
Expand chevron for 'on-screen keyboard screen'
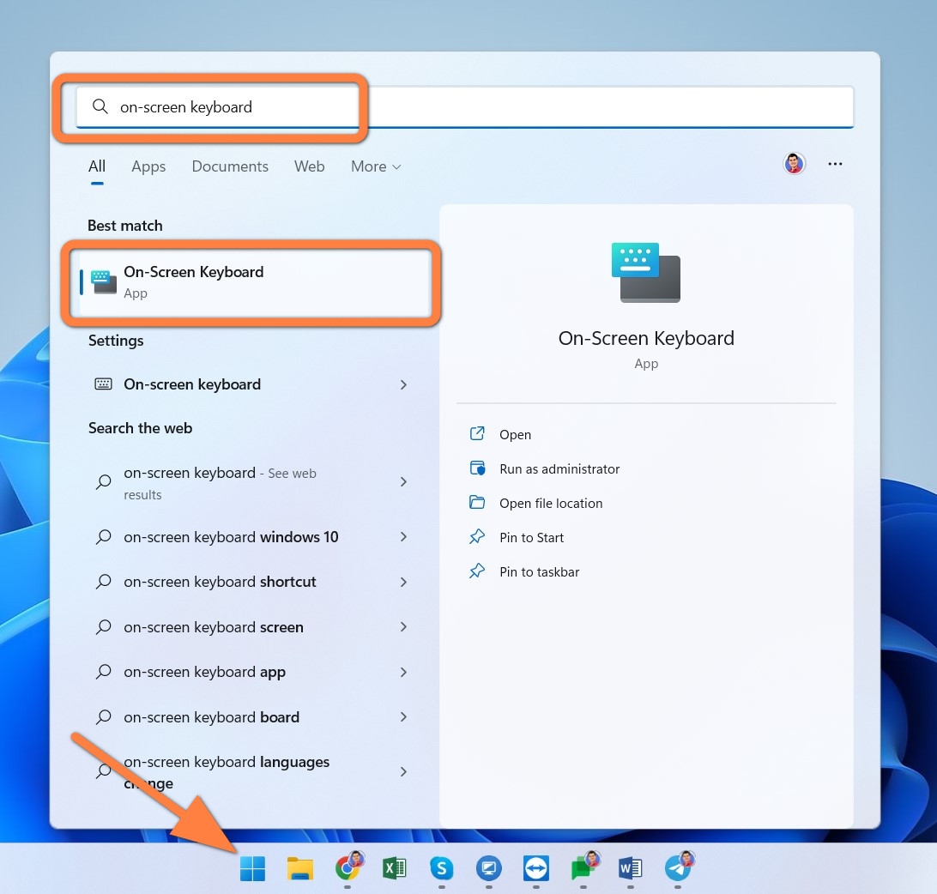403,627
